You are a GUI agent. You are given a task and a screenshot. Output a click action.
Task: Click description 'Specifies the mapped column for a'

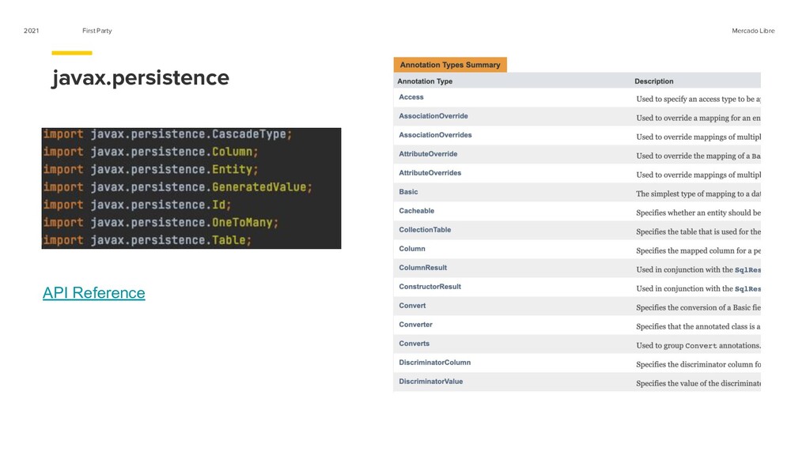coord(698,250)
